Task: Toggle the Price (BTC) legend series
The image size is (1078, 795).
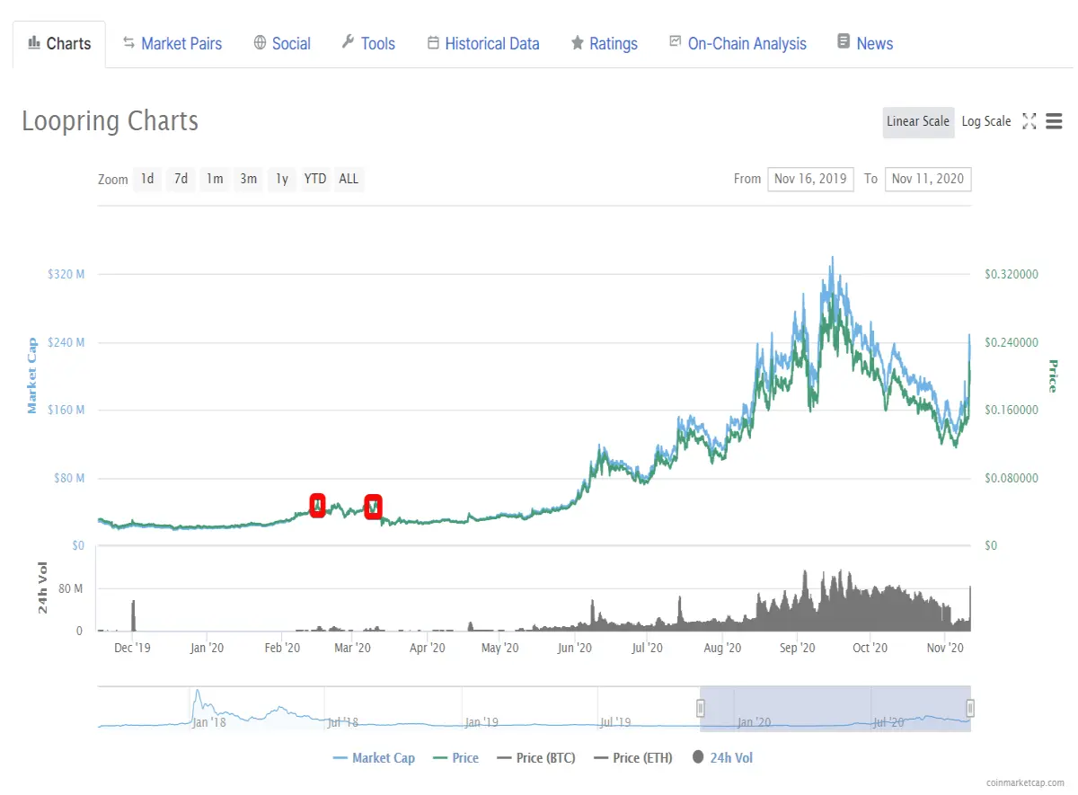Action: click(x=535, y=758)
